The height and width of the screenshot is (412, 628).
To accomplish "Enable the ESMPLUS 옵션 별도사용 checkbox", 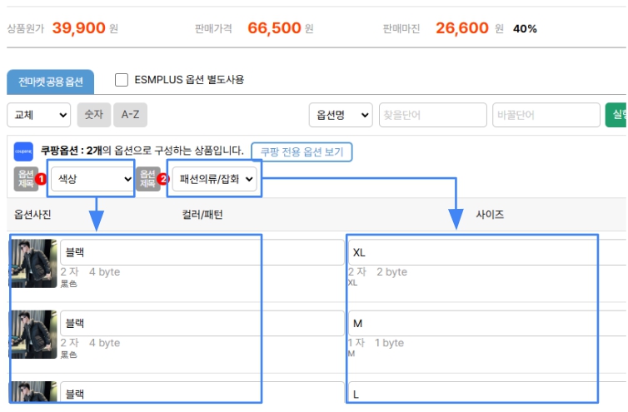I will click(122, 80).
